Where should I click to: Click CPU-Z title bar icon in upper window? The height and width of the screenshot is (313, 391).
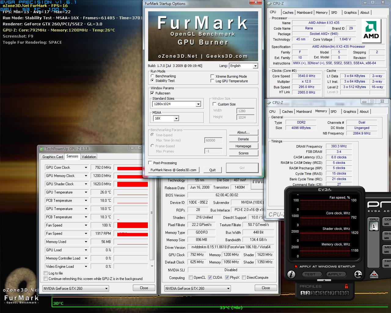click(x=269, y=4)
